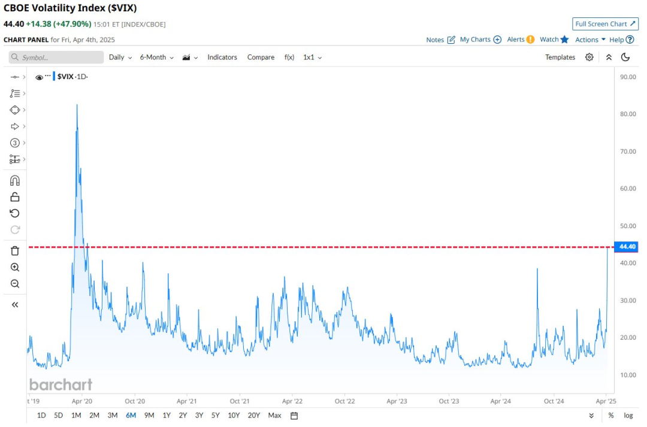Open the Alerts link
This screenshot has height=427, width=647.
pos(521,40)
